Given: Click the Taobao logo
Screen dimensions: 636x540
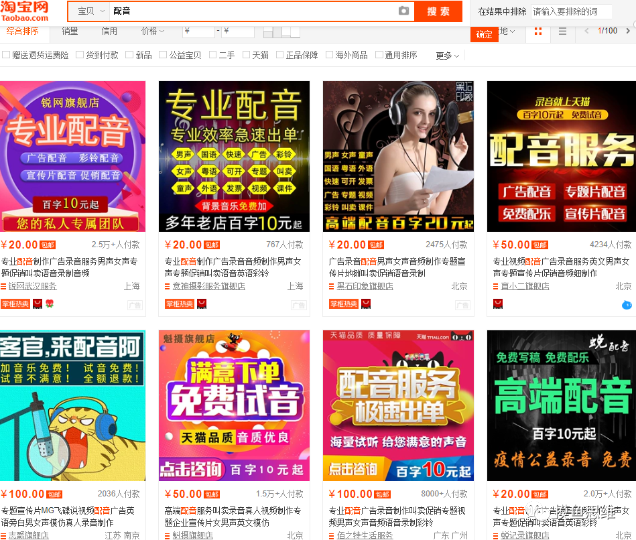Looking at the screenshot, I should 24,11.
